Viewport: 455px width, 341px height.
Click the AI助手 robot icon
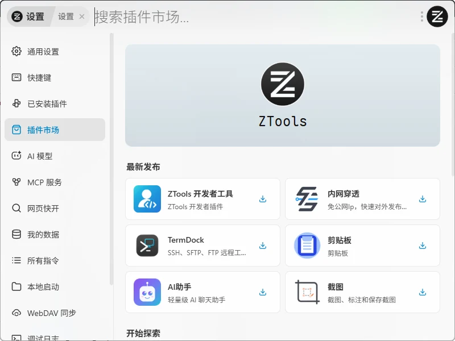tap(147, 292)
